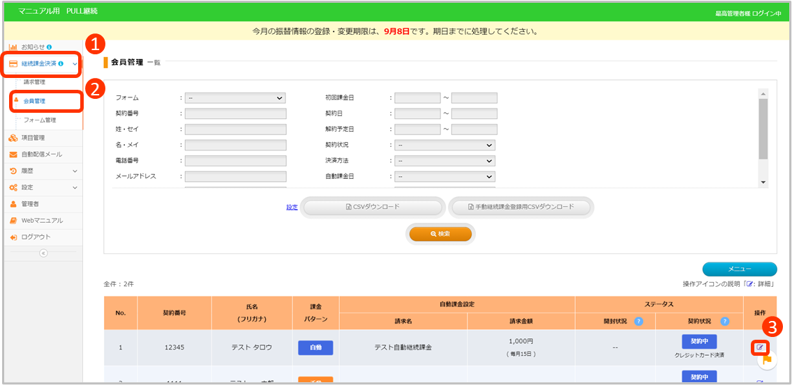
Task: Click the 契約番号 input field
Action: coord(235,113)
